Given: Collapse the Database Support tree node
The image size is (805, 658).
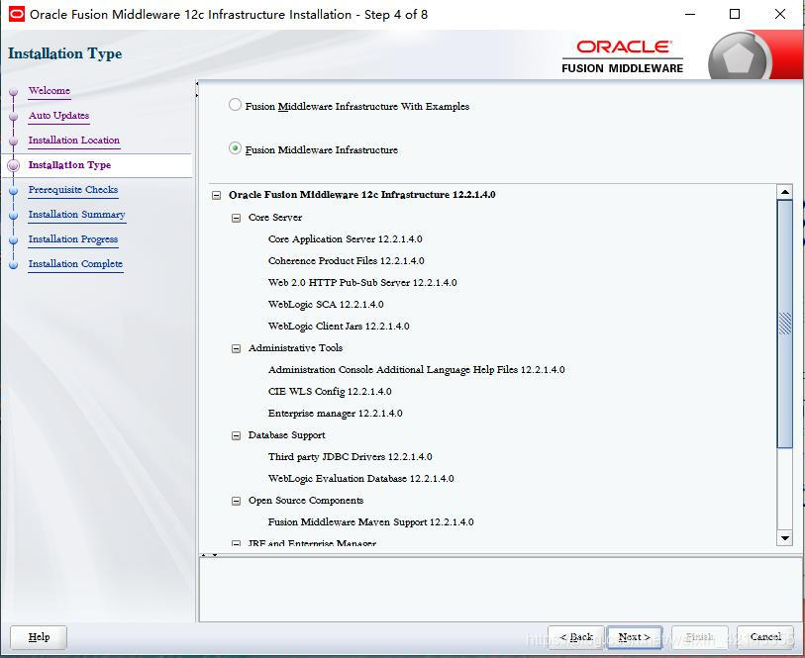Looking at the screenshot, I should (x=237, y=436).
